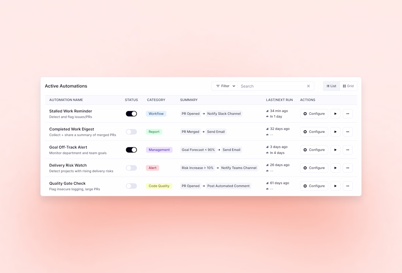Open the Quality Gate Check name

(68, 183)
